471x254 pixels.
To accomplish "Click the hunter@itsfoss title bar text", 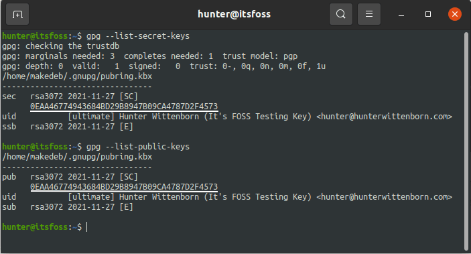I will (x=234, y=14).
